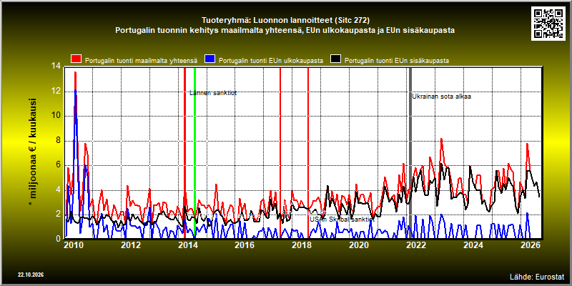Screen dimensions: 572x286
Task: Click the 'Lännen sanktiot' annotation text
Action: 213,93
